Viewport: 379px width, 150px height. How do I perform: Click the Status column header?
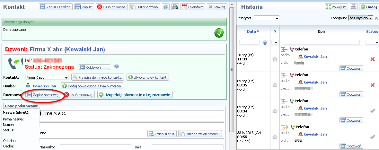(x=372, y=31)
